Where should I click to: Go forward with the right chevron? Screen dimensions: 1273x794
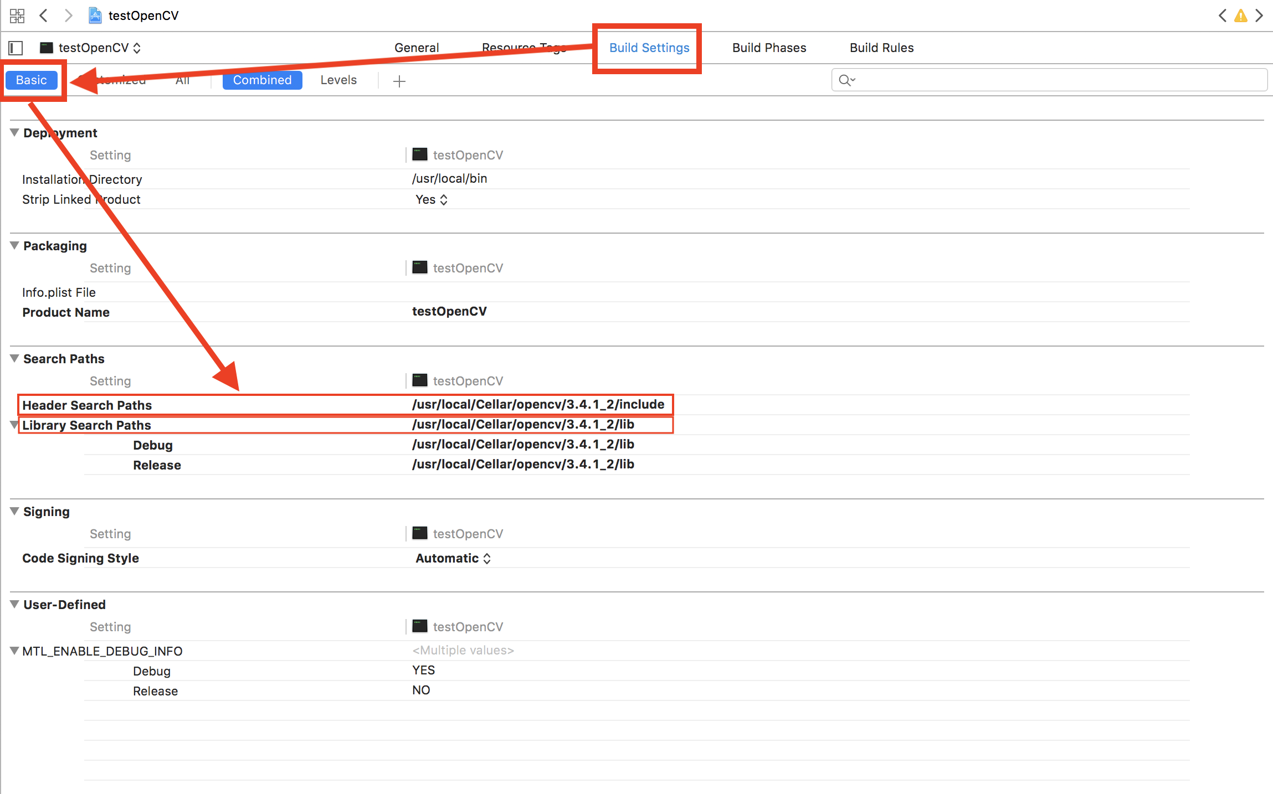(68, 16)
